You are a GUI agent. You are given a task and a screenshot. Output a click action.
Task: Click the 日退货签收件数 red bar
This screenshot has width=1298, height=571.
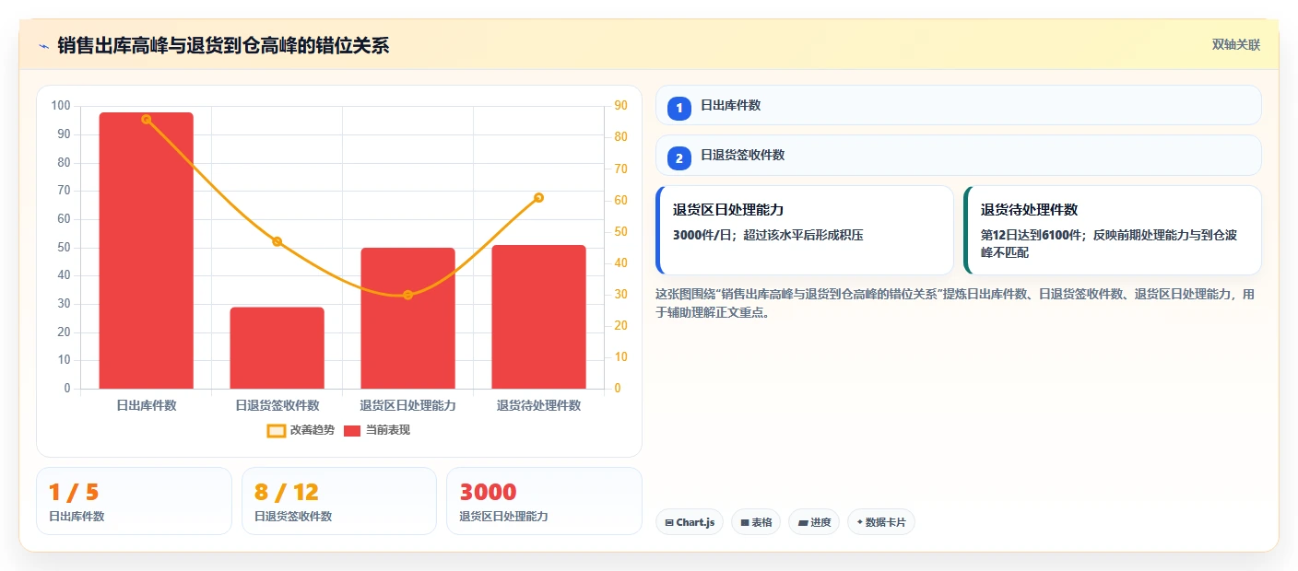pyautogui.click(x=277, y=348)
